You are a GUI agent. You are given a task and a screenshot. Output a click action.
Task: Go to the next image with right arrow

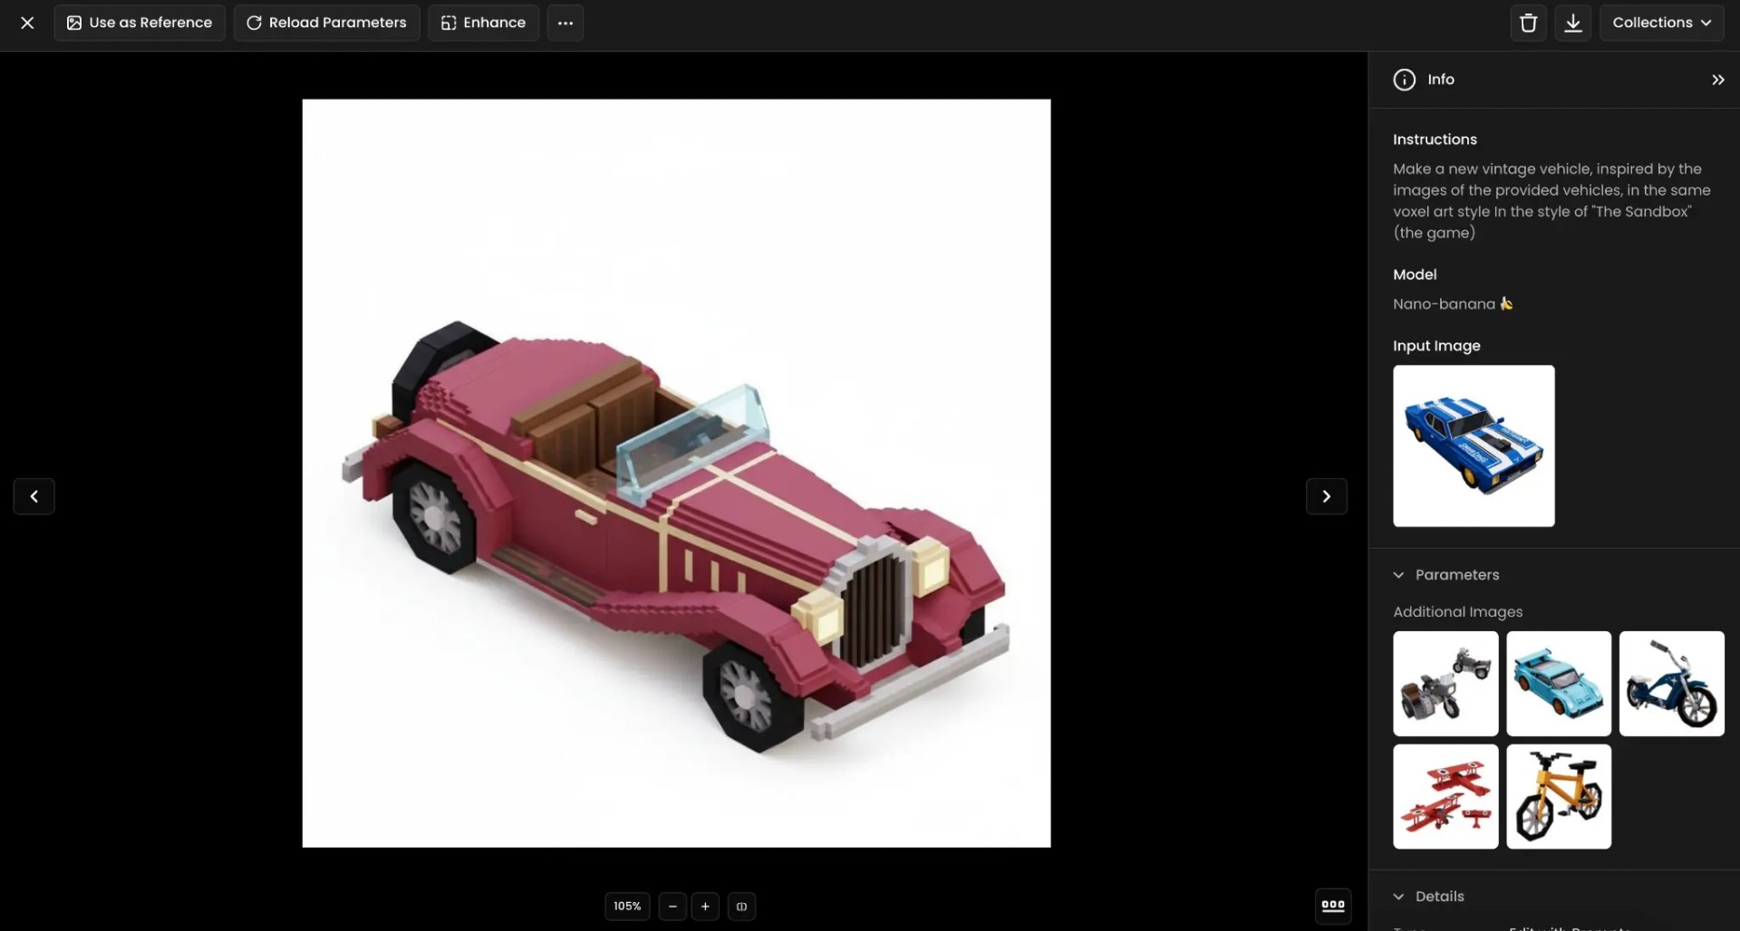point(1326,496)
